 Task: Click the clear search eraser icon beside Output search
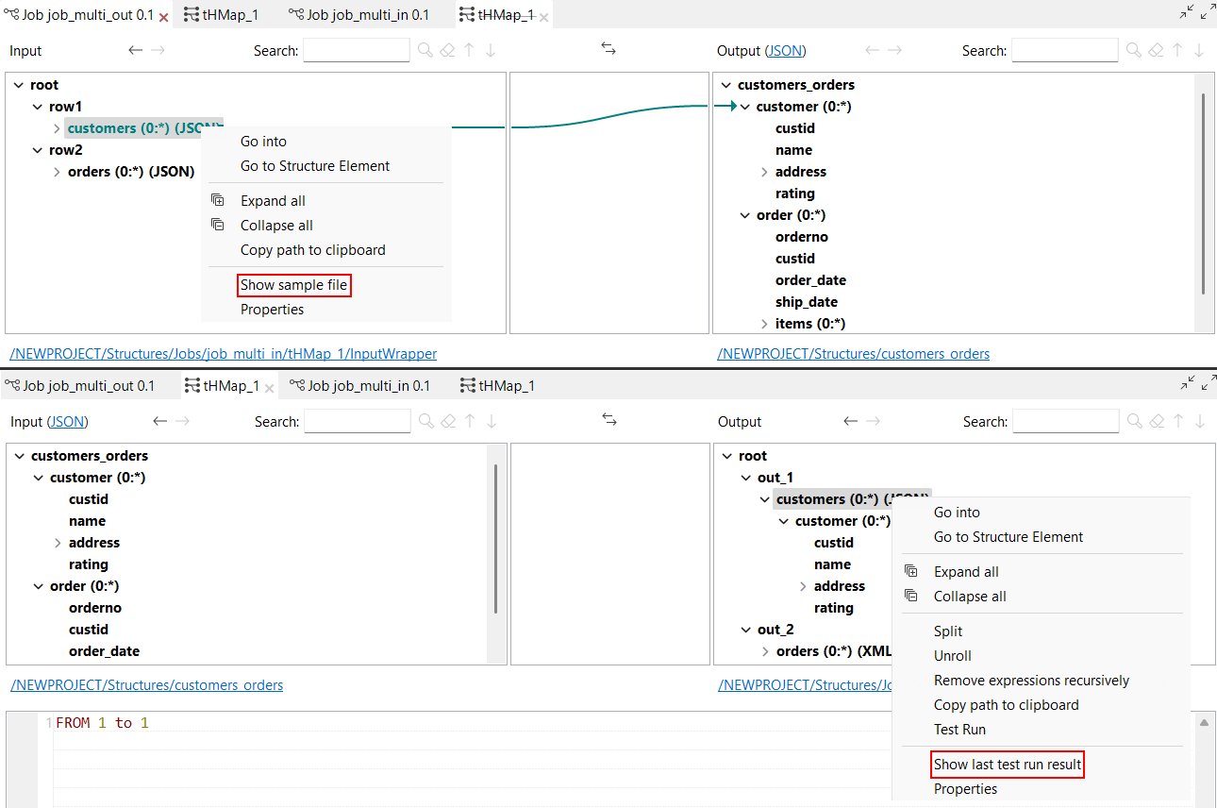point(1156,50)
